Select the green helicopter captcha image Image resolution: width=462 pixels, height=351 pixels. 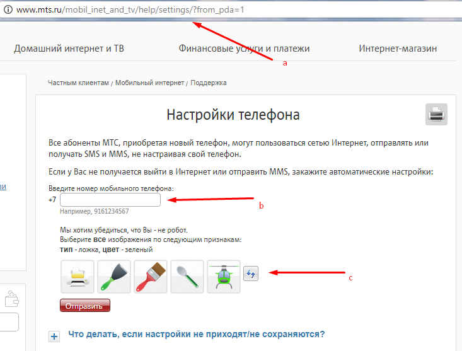(224, 277)
